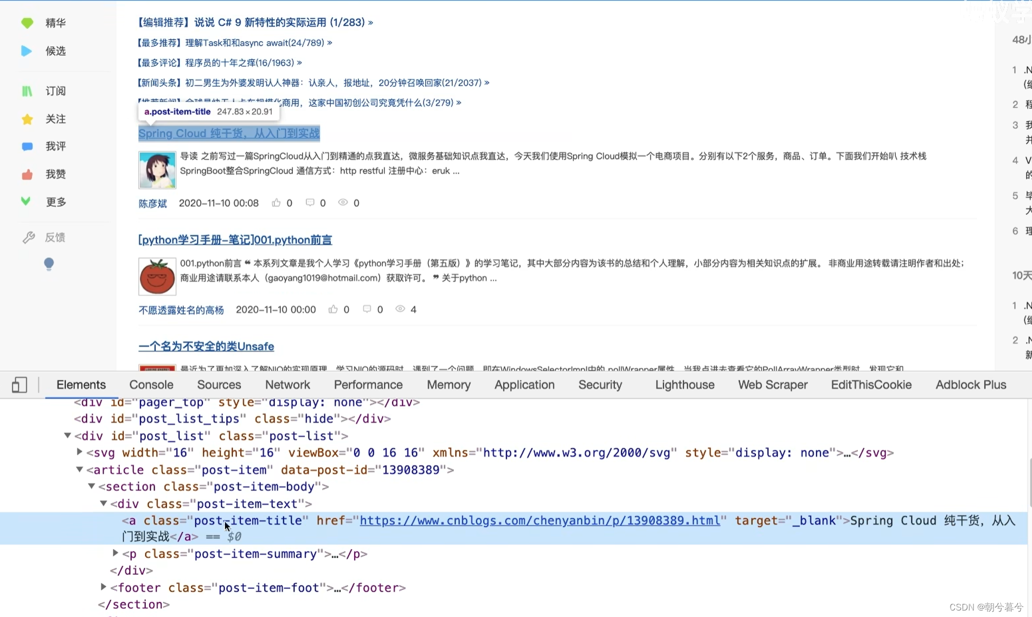Open the EditThisCookie tab

[x=871, y=385]
